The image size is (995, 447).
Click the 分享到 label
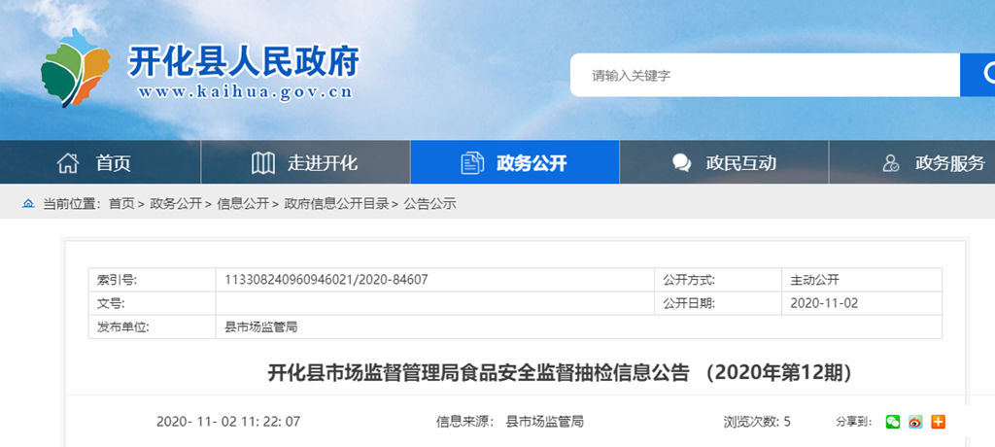[x=853, y=422]
